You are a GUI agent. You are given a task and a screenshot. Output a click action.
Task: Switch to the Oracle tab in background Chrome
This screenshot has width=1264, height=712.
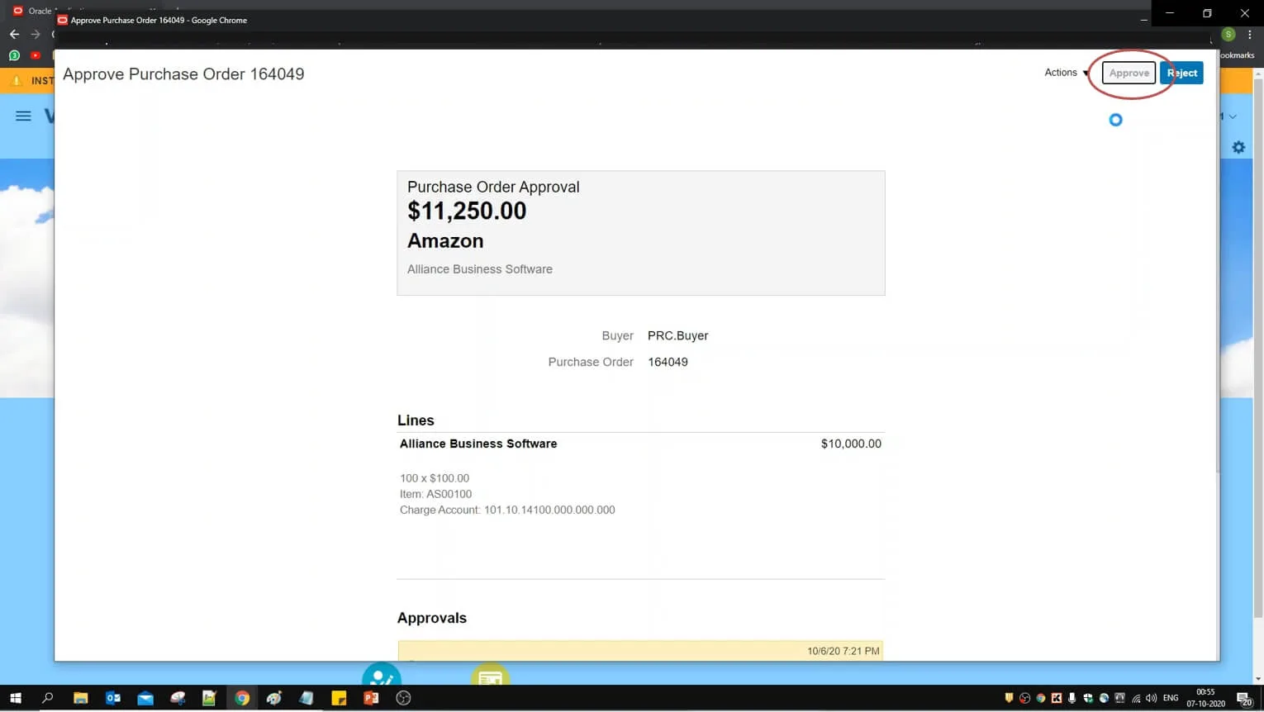[x=33, y=11]
